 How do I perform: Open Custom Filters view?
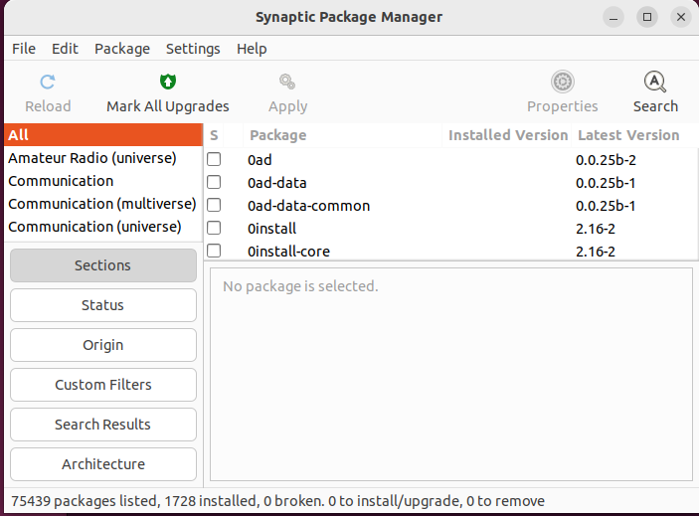[x=103, y=385]
